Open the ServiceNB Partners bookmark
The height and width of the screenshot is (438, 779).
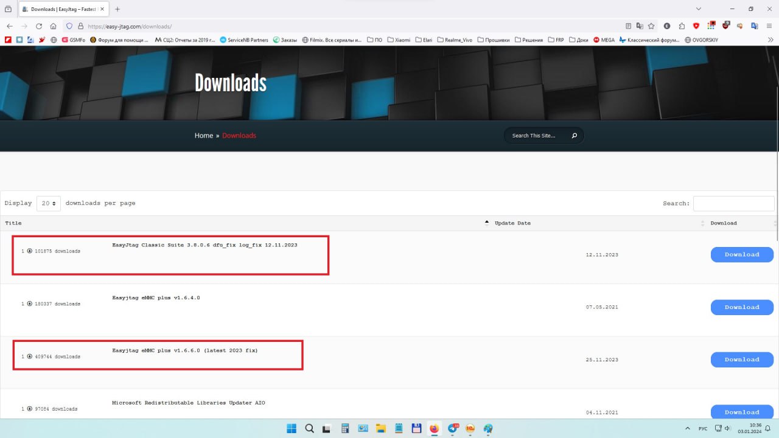pos(243,40)
